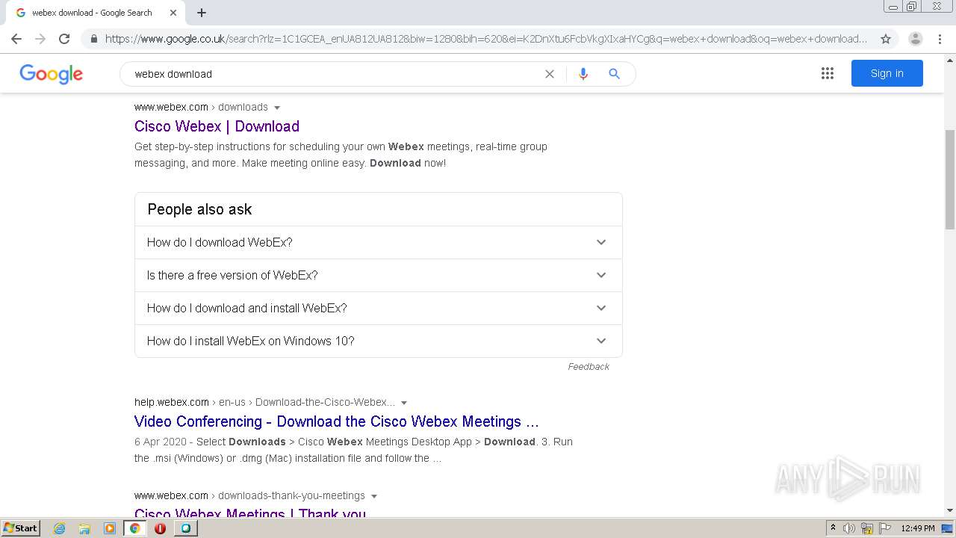
Task: Click the Sign in button
Action: coord(887,73)
